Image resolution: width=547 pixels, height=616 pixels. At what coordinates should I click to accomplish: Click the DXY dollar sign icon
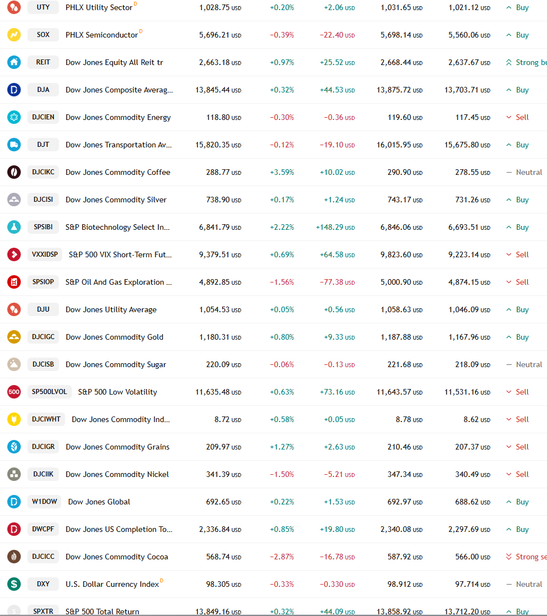point(14,584)
